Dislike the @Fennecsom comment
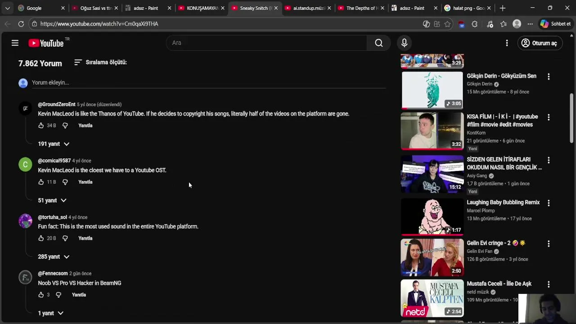The image size is (576, 324). (58, 295)
